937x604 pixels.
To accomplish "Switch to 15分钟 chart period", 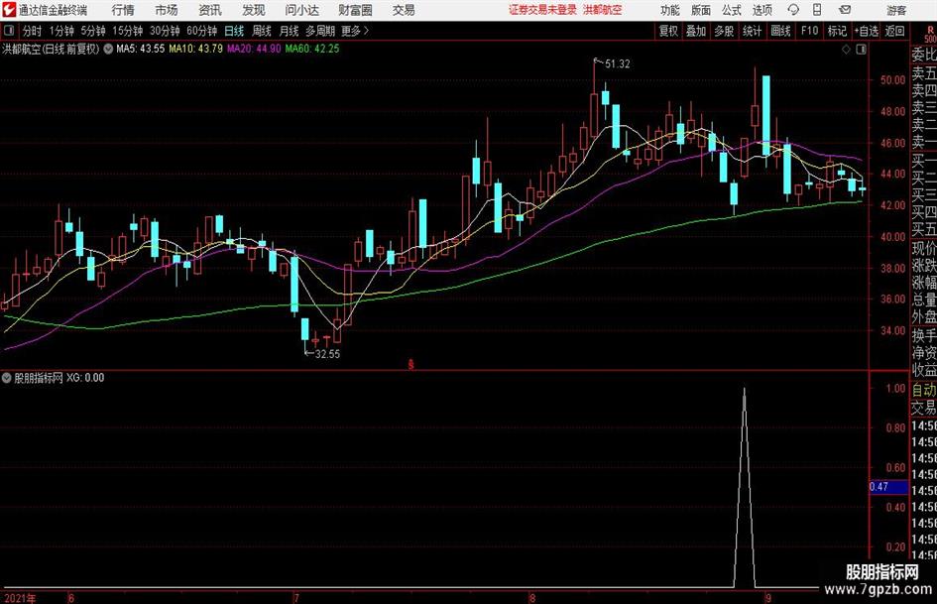I will 127,31.
